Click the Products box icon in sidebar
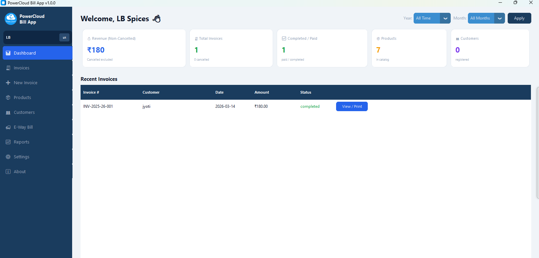The width and height of the screenshot is (539, 258). pyautogui.click(x=8, y=98)
